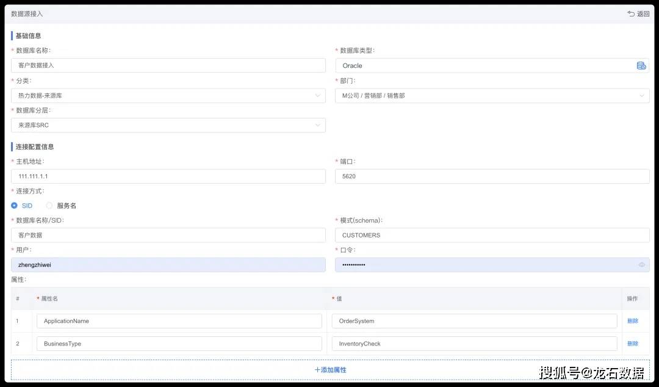
Task: Edit the OrderSystem value field
Action: pyautogui.click(x=474, y=321)
